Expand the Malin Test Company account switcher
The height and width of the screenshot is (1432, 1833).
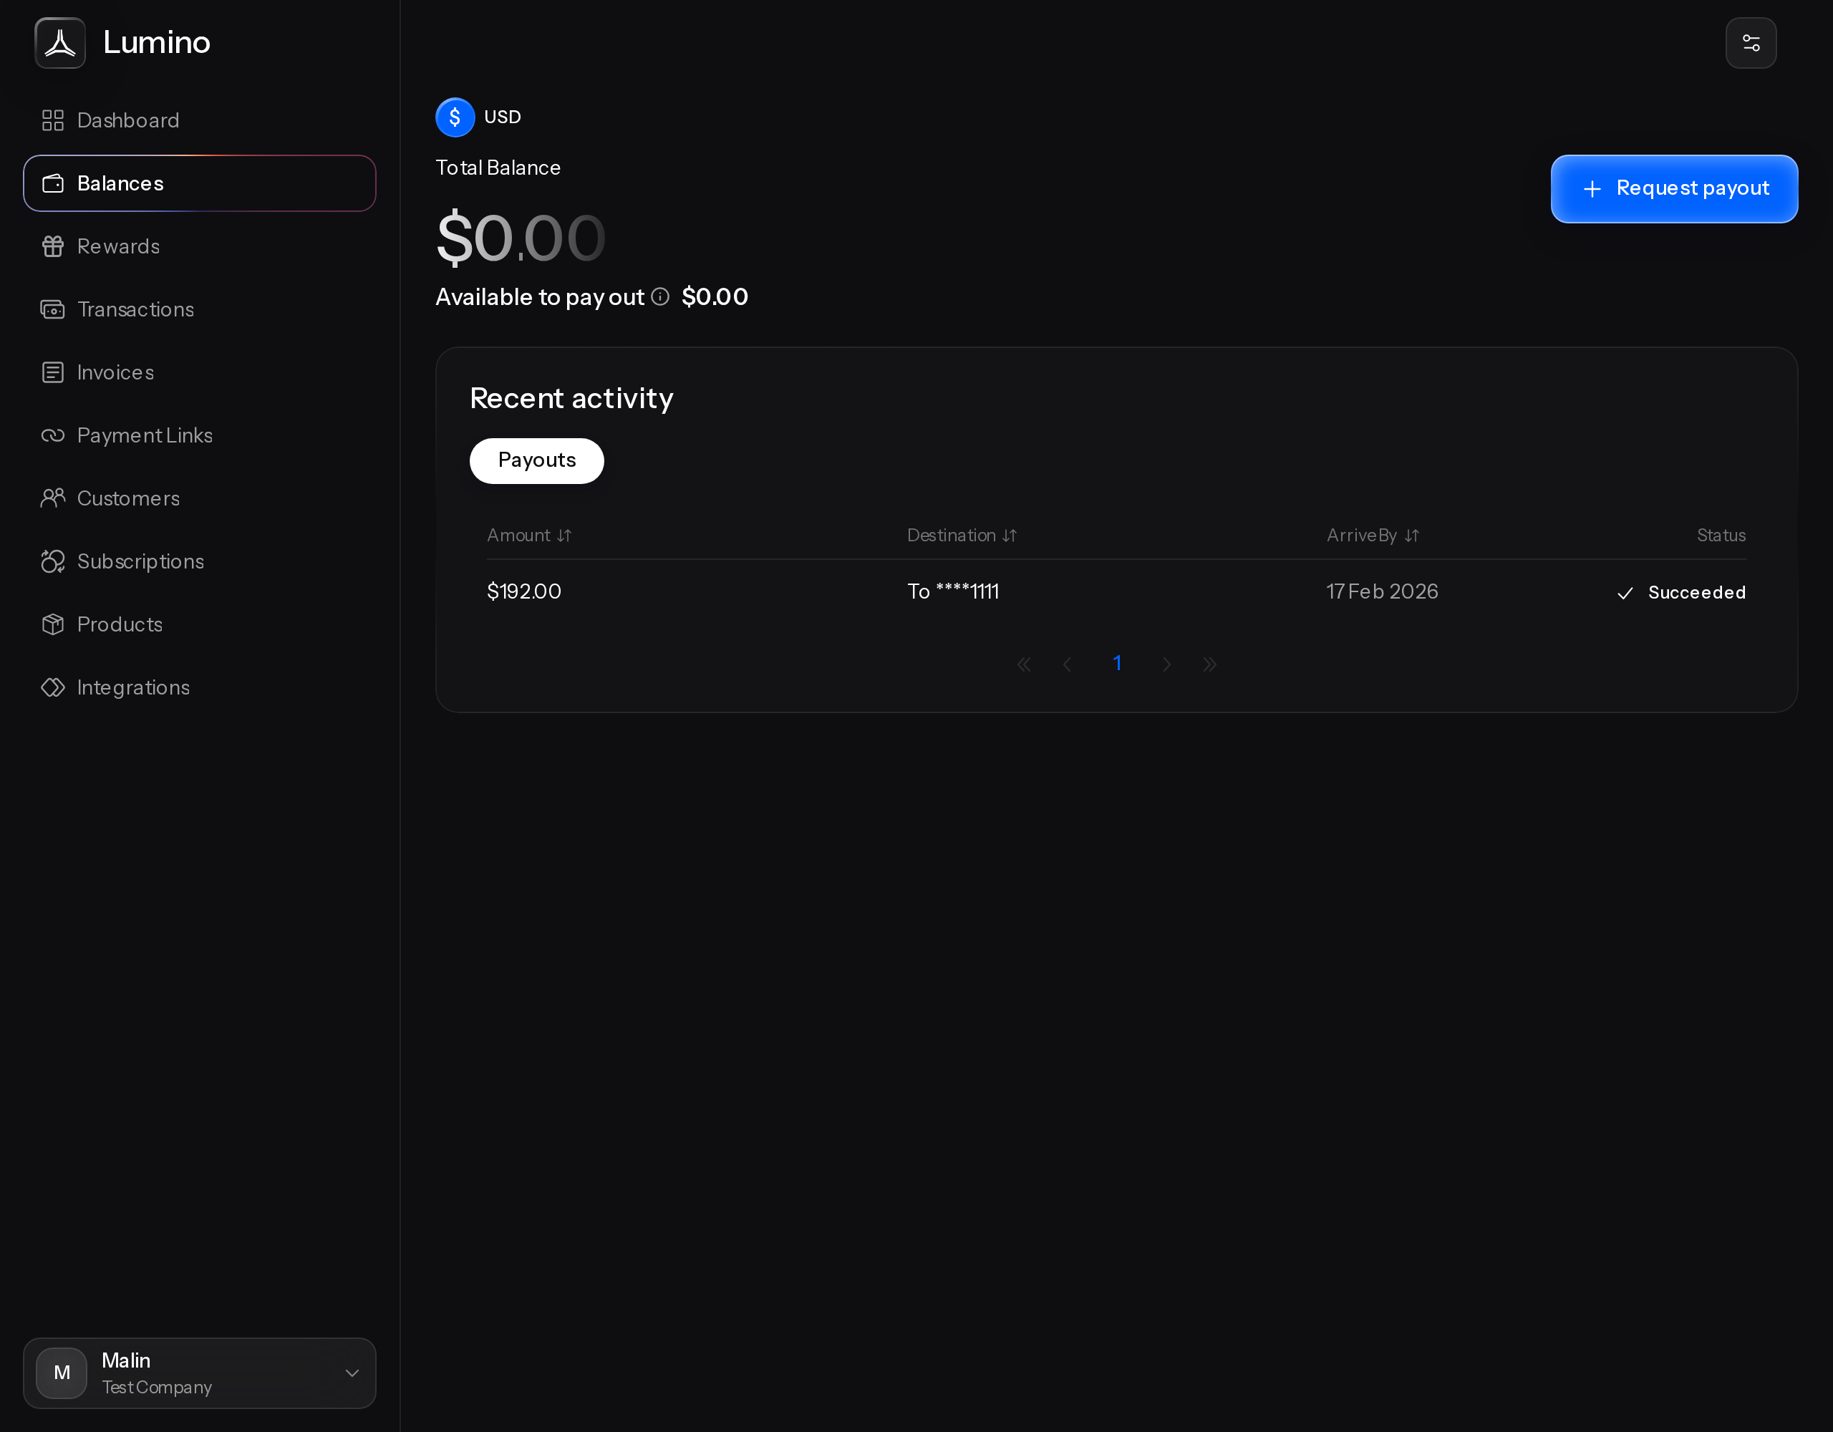tap(200, 1373)
